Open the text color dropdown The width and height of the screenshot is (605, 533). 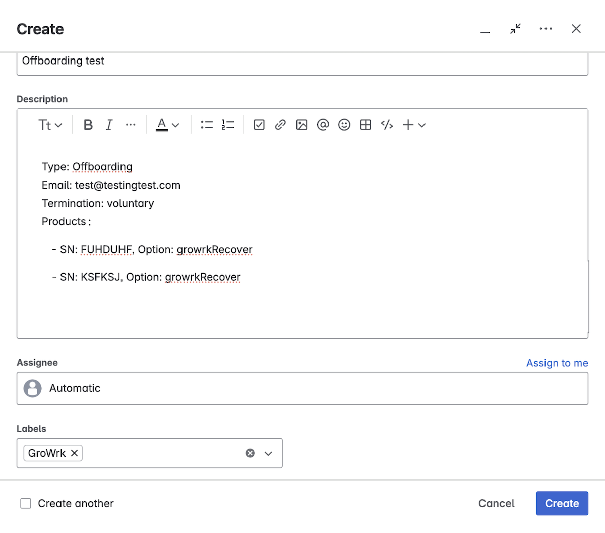click(x=167, y=125)
